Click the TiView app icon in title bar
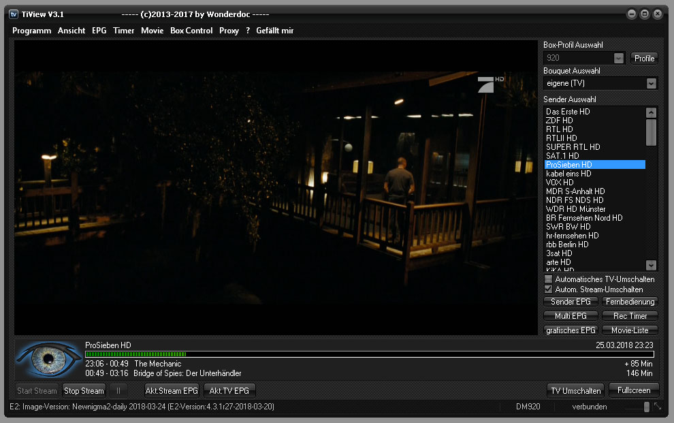This screenshot has height=423, width=674. [13, 14]
